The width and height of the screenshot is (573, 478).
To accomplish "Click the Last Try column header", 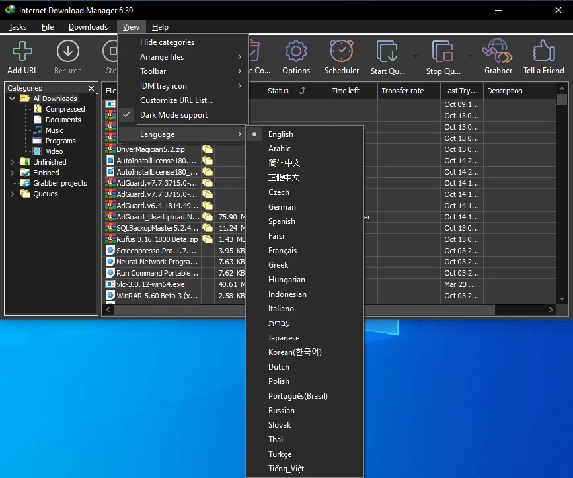I will click(461, 91).
